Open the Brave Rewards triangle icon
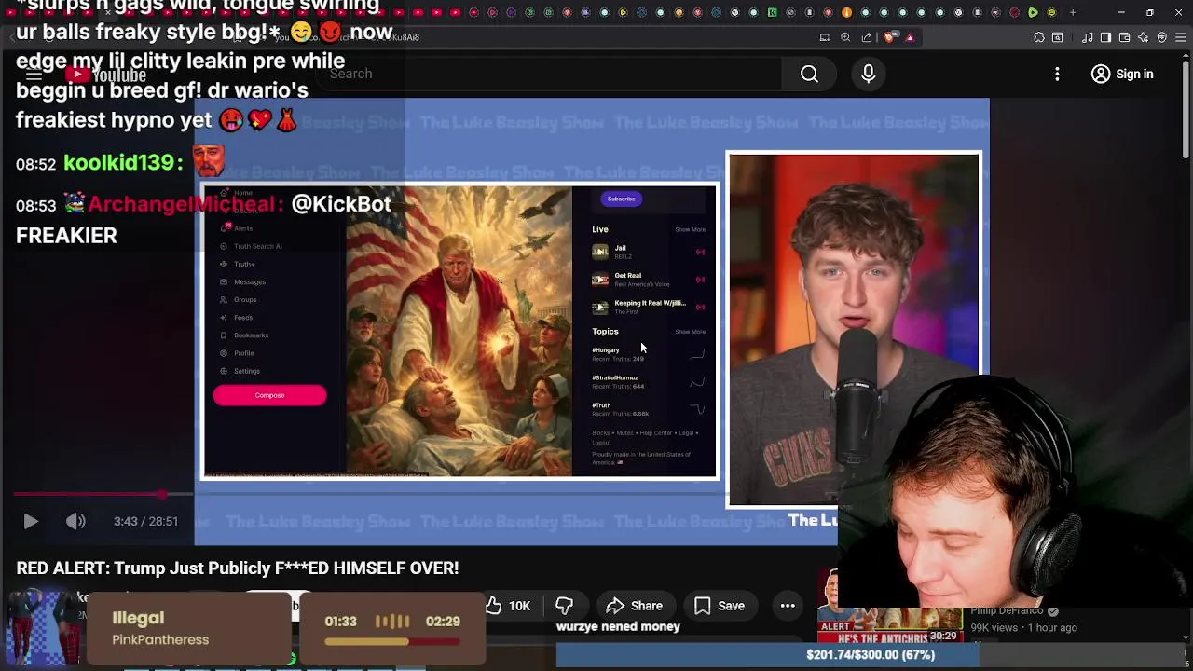This screenshot has height=671, width=1193. click(910, 37)
